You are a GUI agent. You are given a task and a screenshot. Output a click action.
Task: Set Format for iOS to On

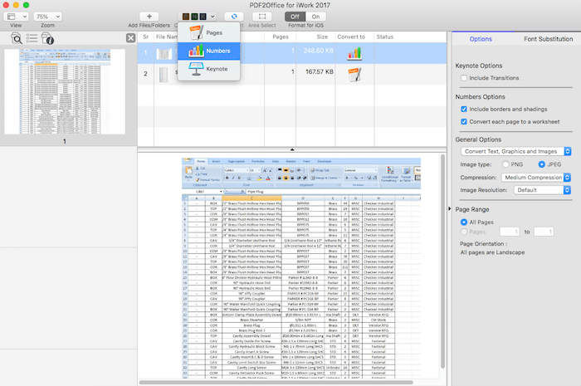(315, 17)
